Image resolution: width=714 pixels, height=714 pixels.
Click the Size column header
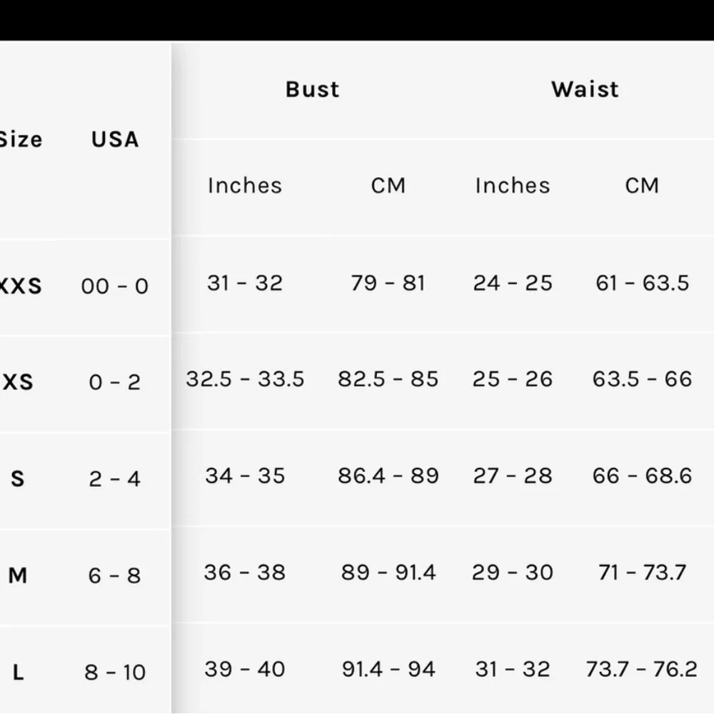[x=21, y=139]
